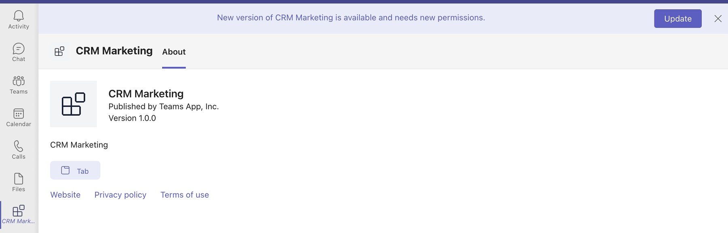728x233 pixels.
Task: Open the Activity bell in the sidebar
Action: [19, 20]
